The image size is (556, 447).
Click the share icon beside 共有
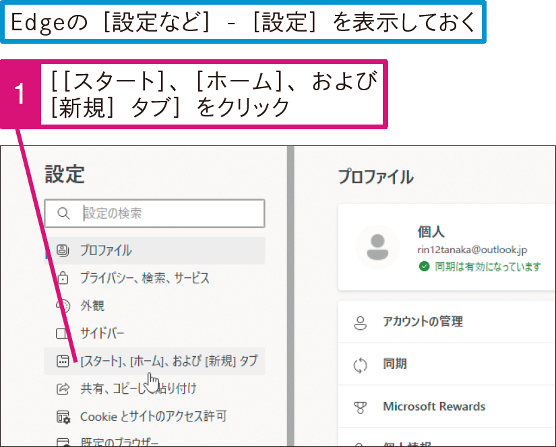tap(63, 388)
